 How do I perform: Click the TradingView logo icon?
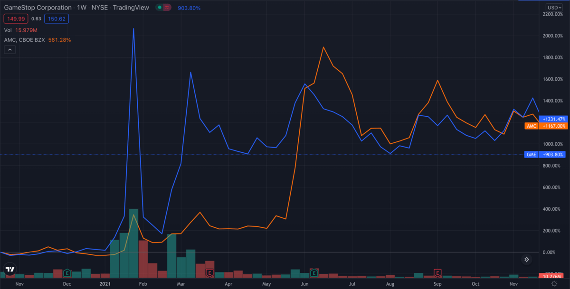9,270
